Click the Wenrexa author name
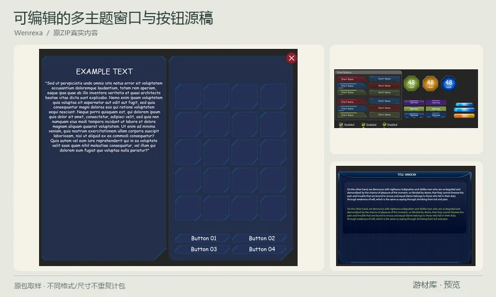 coord(28,33)
